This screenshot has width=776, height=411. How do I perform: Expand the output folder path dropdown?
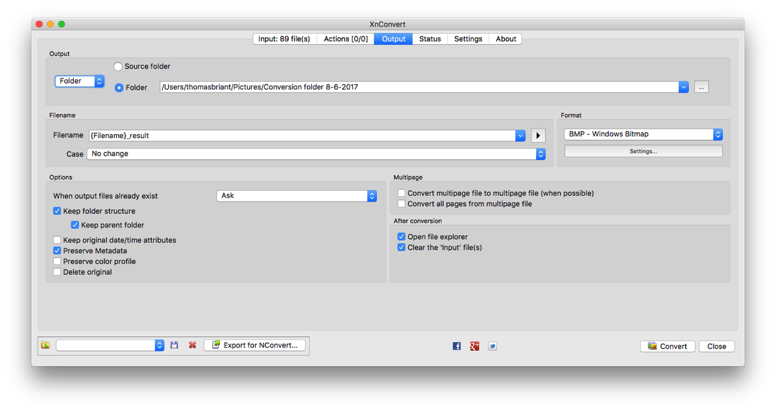(x=683, y=87)
